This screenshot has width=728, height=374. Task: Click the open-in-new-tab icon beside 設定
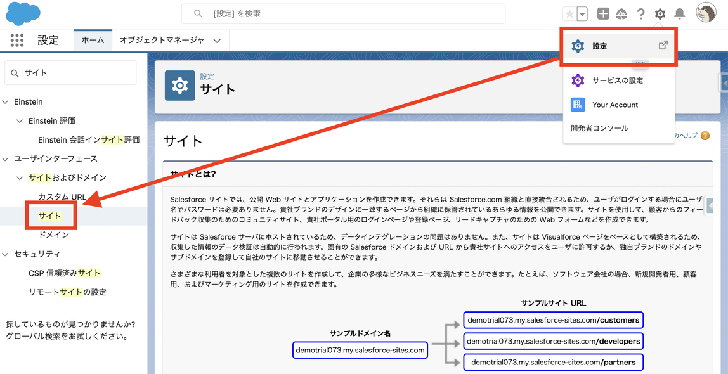click(663, 46)
